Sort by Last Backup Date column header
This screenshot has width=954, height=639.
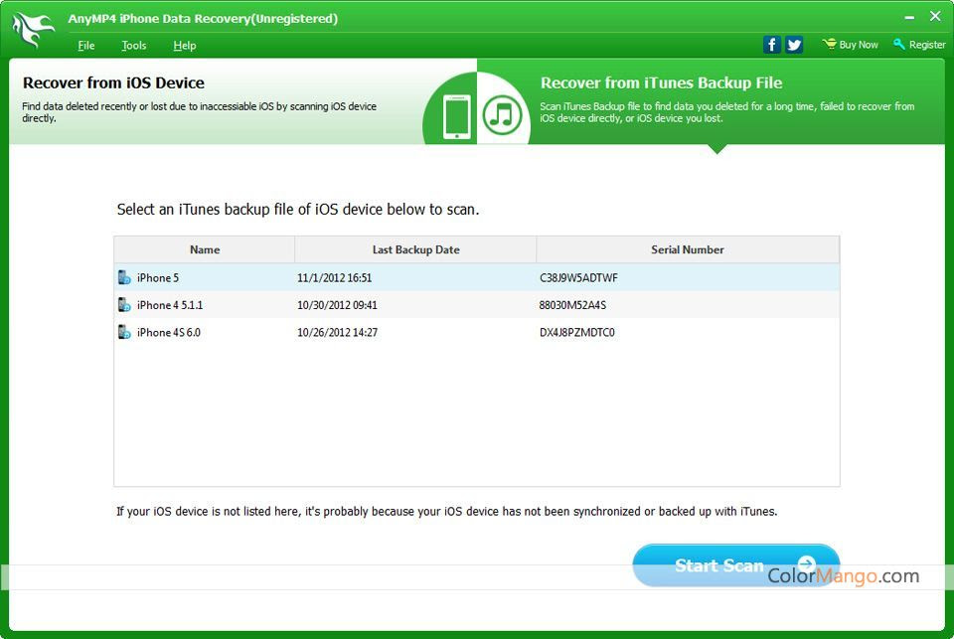pyautogui.click(x=415, y=249)
